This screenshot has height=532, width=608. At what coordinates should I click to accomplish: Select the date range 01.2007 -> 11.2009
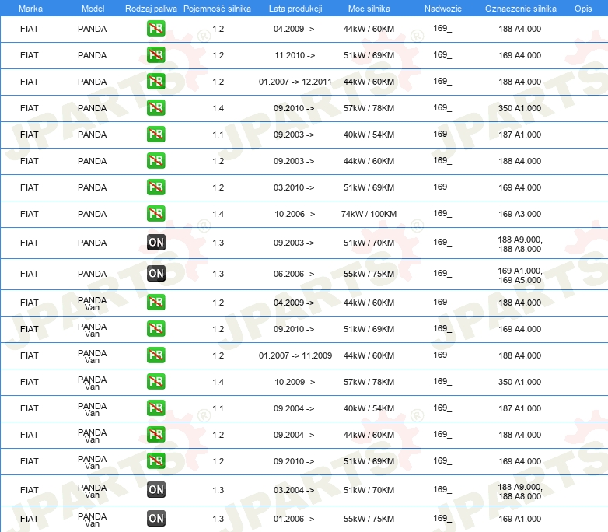pos(295,355)
